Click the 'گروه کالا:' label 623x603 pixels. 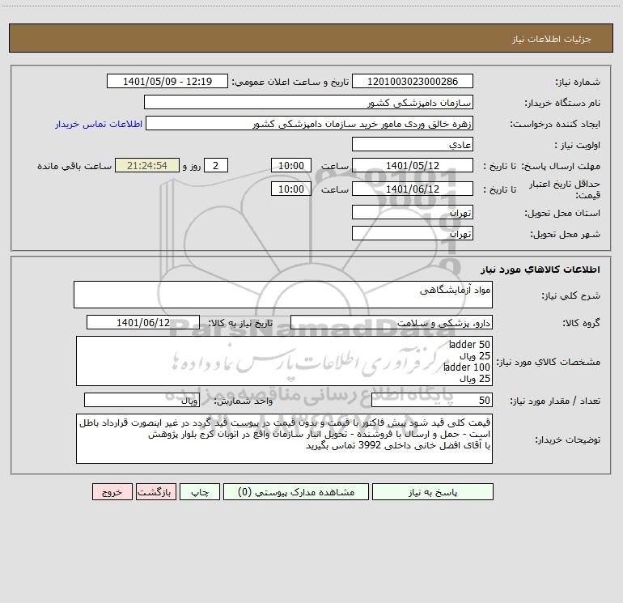tap(581, 323)
